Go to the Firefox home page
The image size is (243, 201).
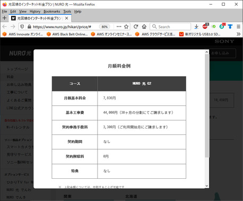tap(144, 26)
